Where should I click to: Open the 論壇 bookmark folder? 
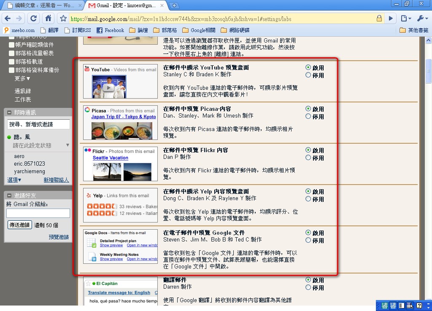click(x=138, y=30)
